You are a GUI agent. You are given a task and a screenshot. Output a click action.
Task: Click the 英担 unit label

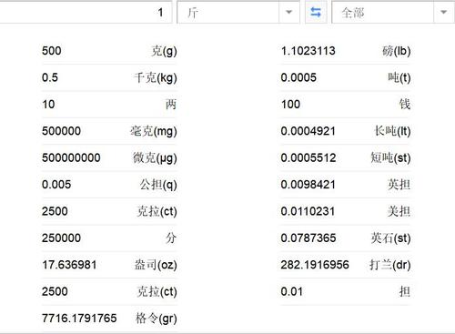(x=399, y=184)
